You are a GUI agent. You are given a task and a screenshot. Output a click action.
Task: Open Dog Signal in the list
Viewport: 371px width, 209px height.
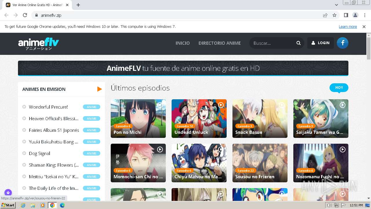(x=39, y=153)
